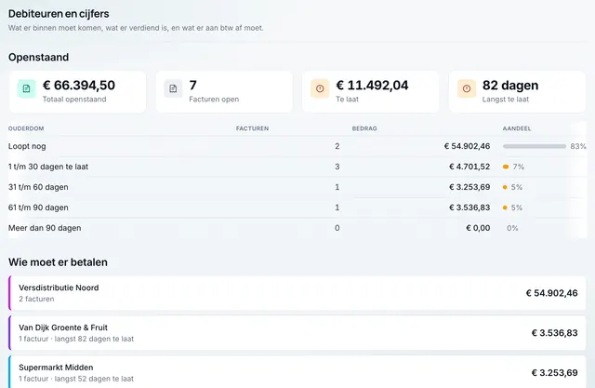Click the € 3.253,69 total on Supermarkt Midden card
Image resolution: width=595 pixels, height=388 pixels.
tap(554, 373)
